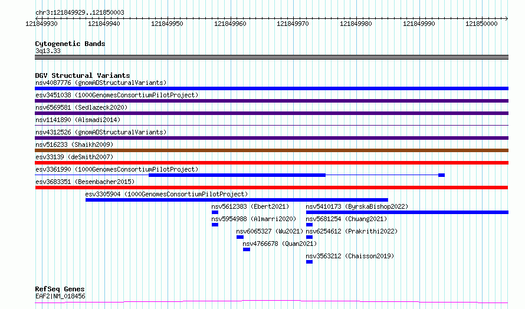The width and height of the screenshot is (525, 309).
Task: Click ruler position 121849950
Action: 167,24
